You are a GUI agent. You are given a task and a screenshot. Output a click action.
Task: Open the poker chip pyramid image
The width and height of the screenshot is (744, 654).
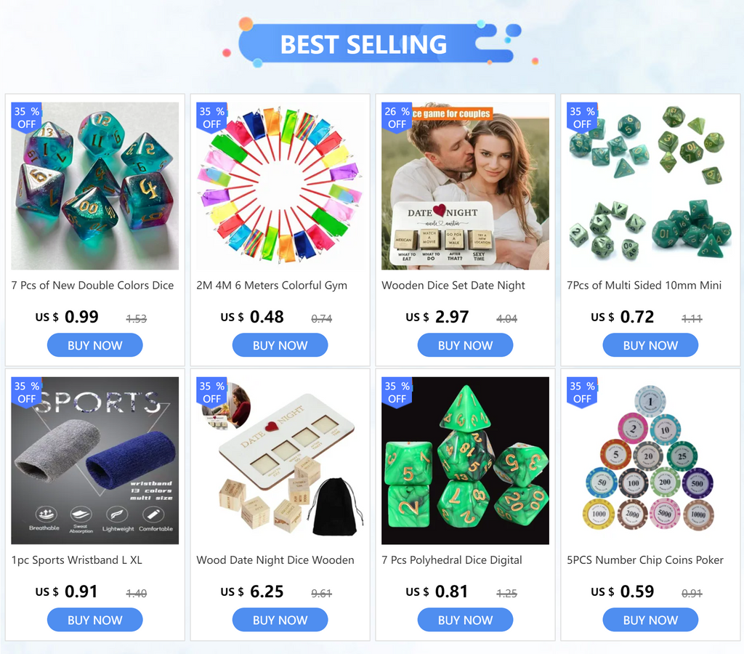(x=650, y=461)
